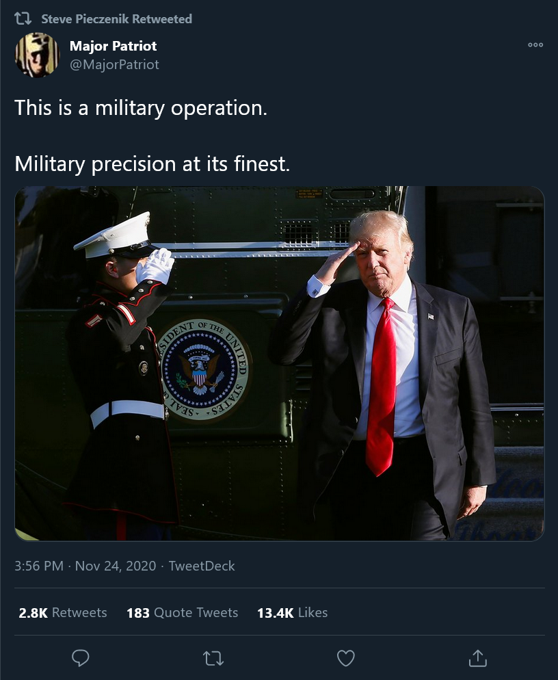Image resolution: width=558 pixels, height=680 pixels.
Task: Click the Steve Pieczenik Retweeted link
Action: coord(116,18)
